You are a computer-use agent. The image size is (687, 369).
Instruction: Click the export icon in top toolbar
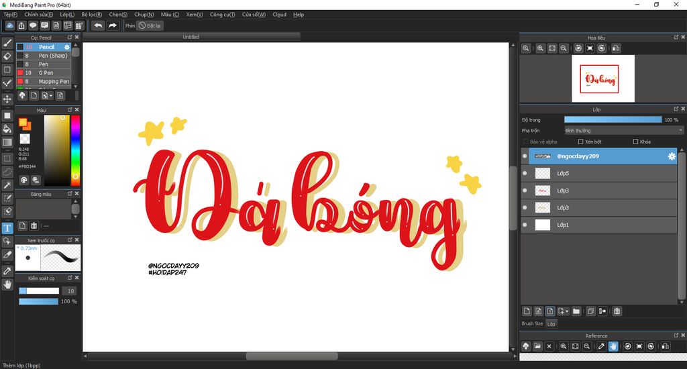21,25
